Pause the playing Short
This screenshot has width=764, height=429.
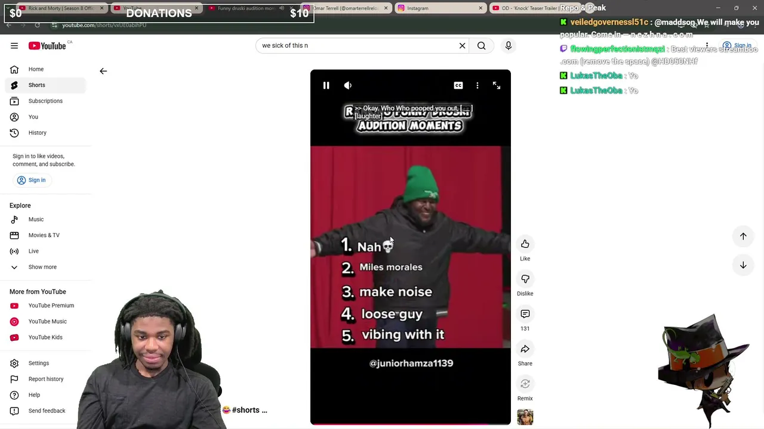pos(326,86)
